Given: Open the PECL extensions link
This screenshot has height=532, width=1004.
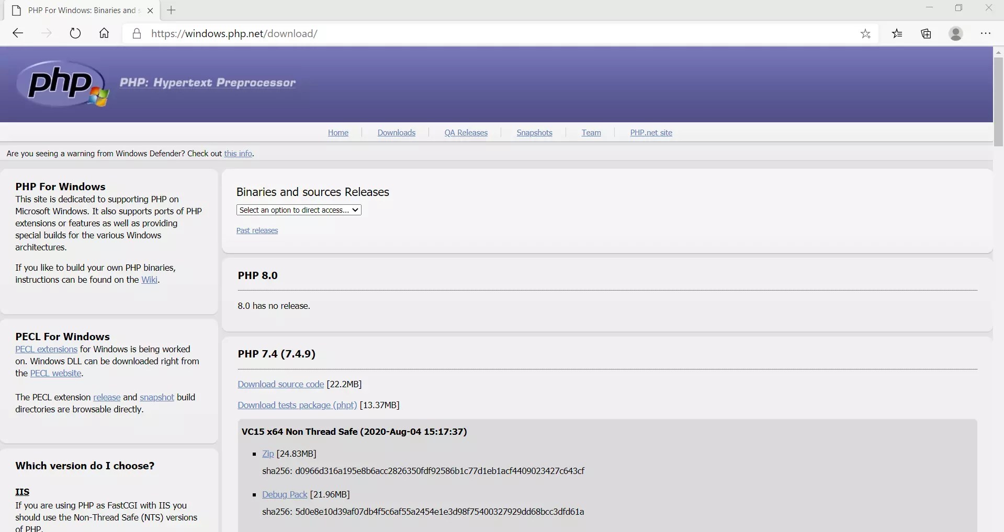Looking at the screenshot, I should point(46,349).
